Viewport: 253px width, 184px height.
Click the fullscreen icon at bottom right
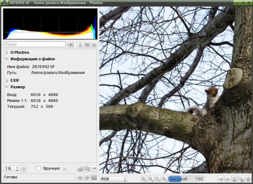[x=248, y=179]
